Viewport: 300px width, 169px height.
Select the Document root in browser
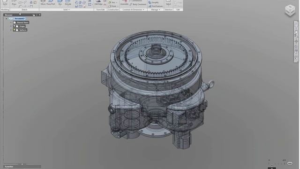pyautogui.click(x=18, y=19)
